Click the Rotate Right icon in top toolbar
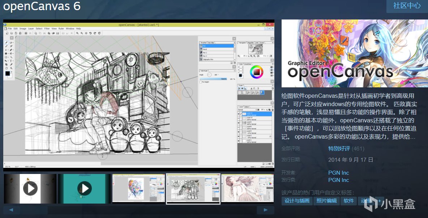The height and width of the screenshot is (218, 428). pos(95,33)
